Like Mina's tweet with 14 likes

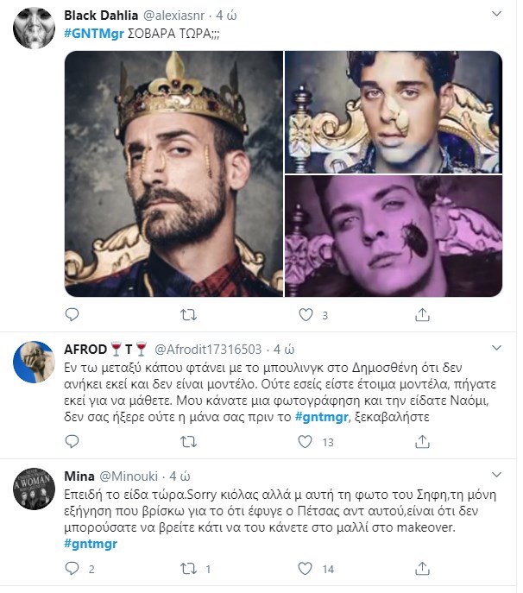click(x=303, y=569)
